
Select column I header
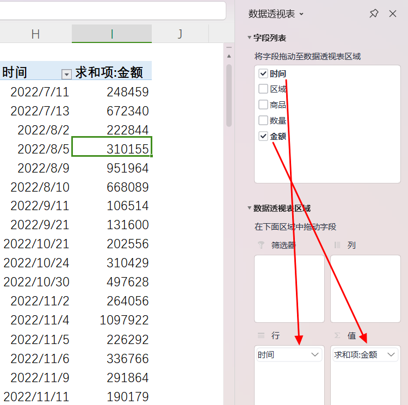point(112,34)
